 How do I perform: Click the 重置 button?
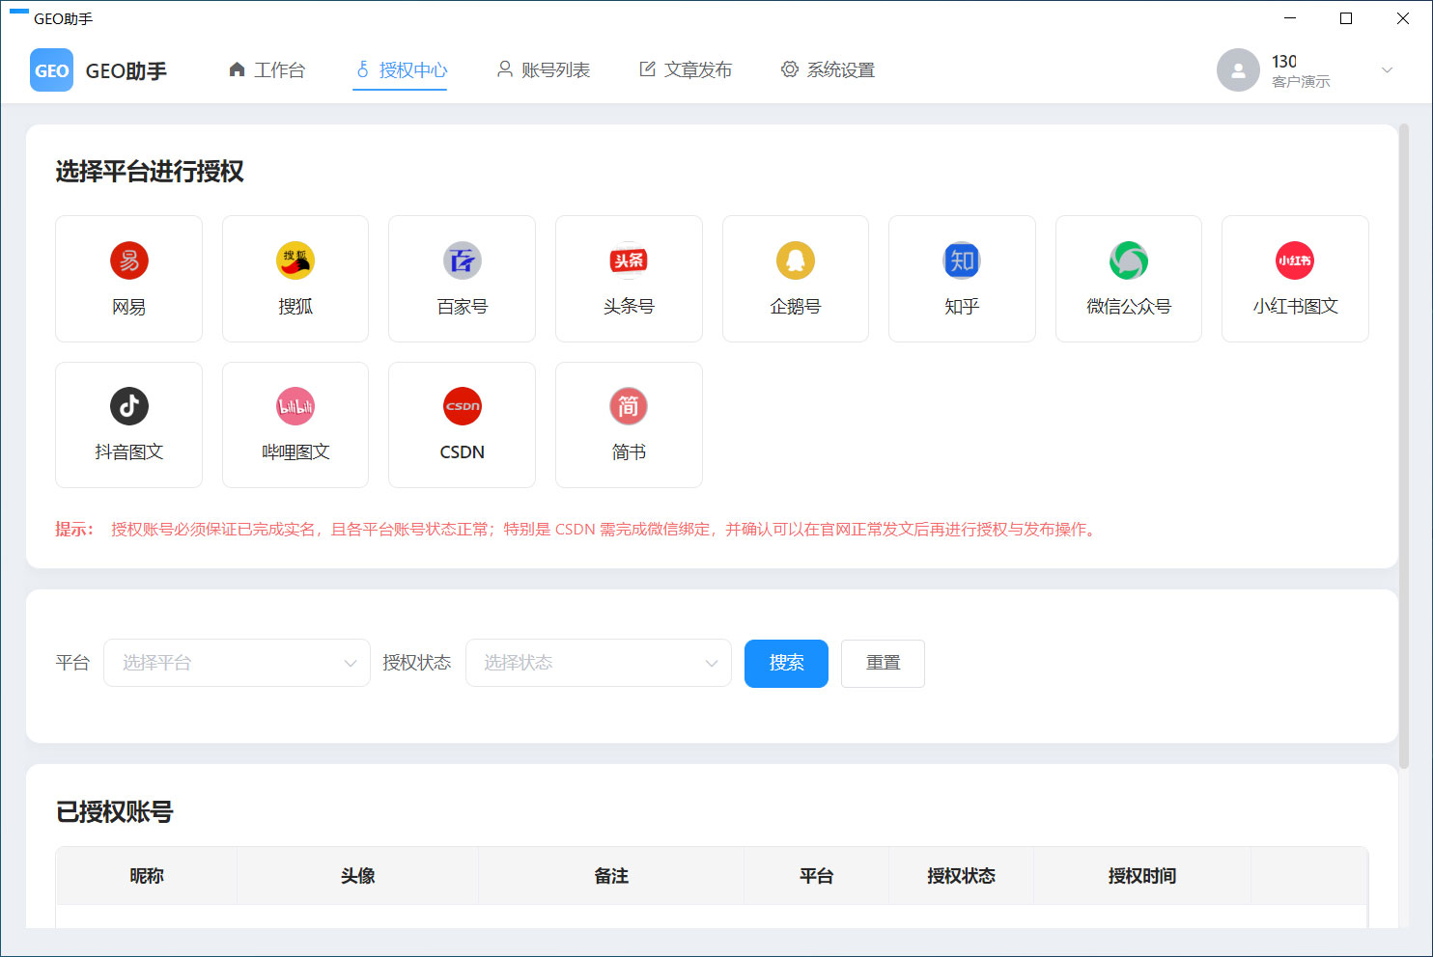[883, 664]
